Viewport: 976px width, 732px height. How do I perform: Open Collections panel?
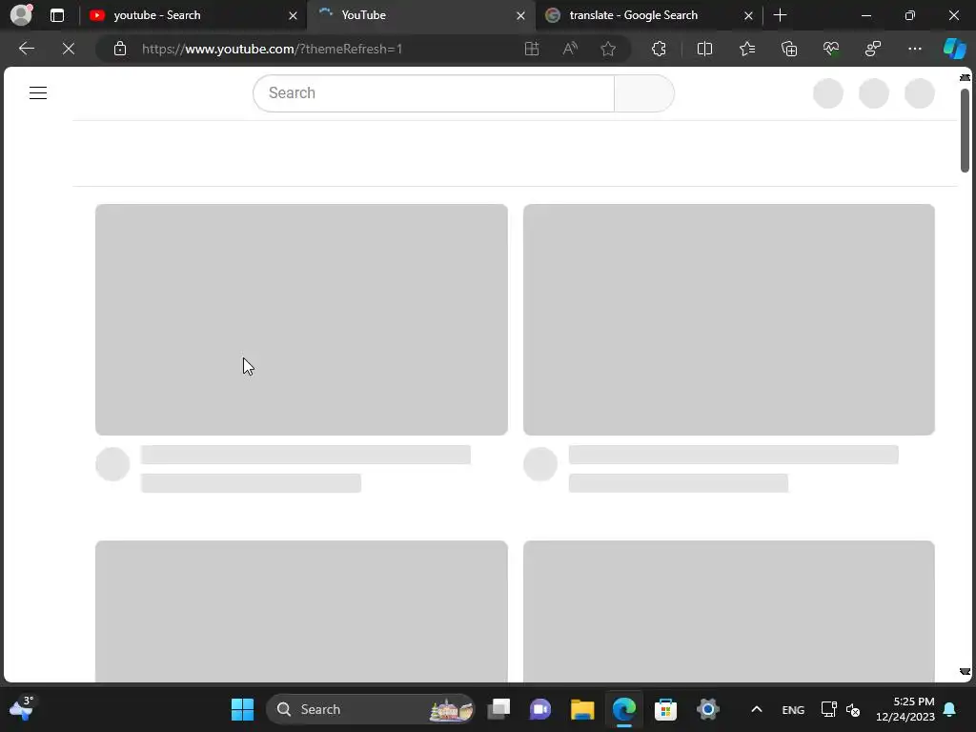coord(789,49)
